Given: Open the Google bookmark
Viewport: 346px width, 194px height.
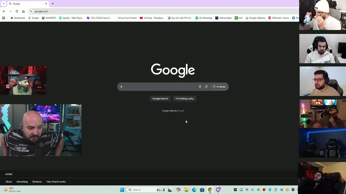Looking at the screenshot, I should [34, 18].
